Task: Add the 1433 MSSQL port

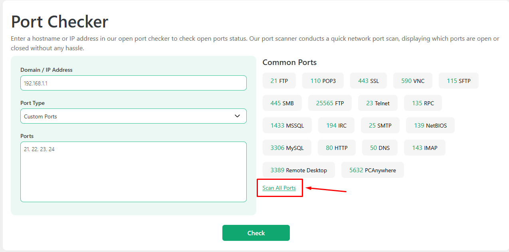Action: pyautogui.click(x=287, y=125)
